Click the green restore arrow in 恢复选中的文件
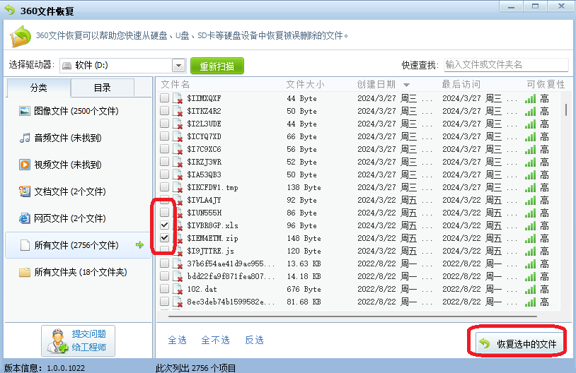The height and width of the screenshot is (373, 576). (x=485, y=343)
